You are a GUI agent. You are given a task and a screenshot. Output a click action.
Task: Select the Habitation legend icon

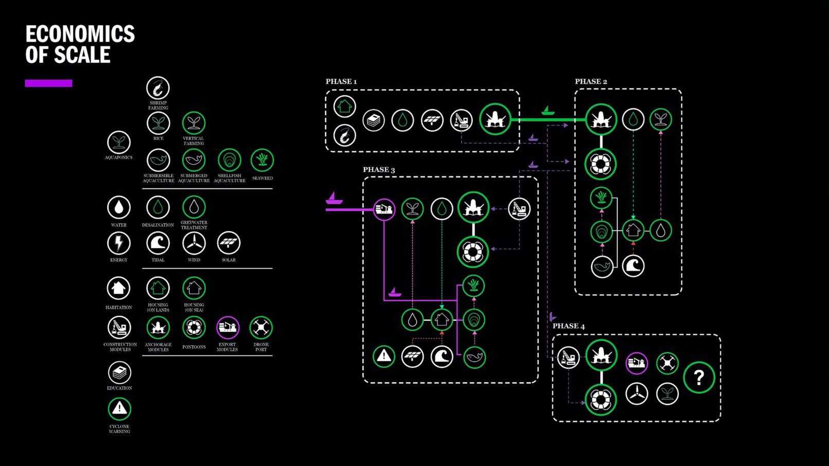point(119,289)
